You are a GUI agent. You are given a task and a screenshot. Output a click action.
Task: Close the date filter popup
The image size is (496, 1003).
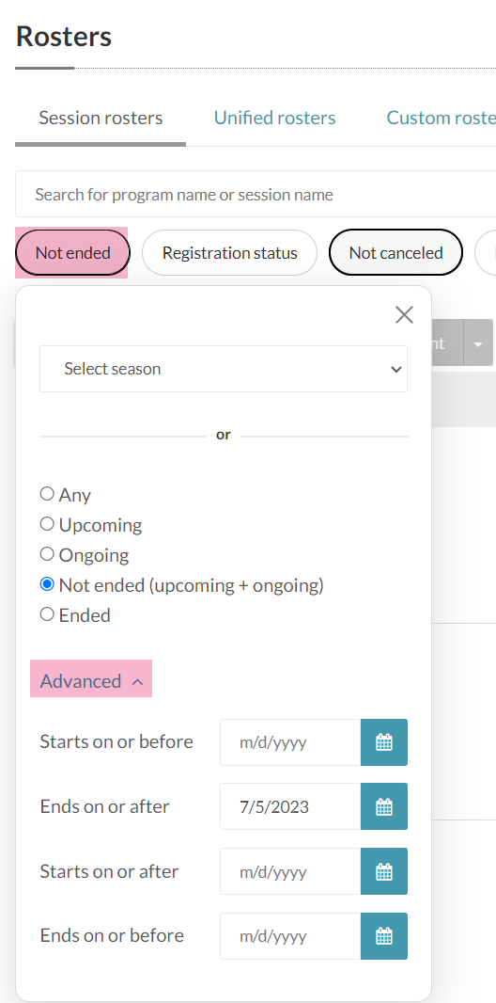click(404, 314)
